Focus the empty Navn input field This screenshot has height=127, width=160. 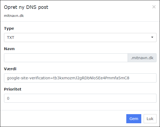(66, 58)
